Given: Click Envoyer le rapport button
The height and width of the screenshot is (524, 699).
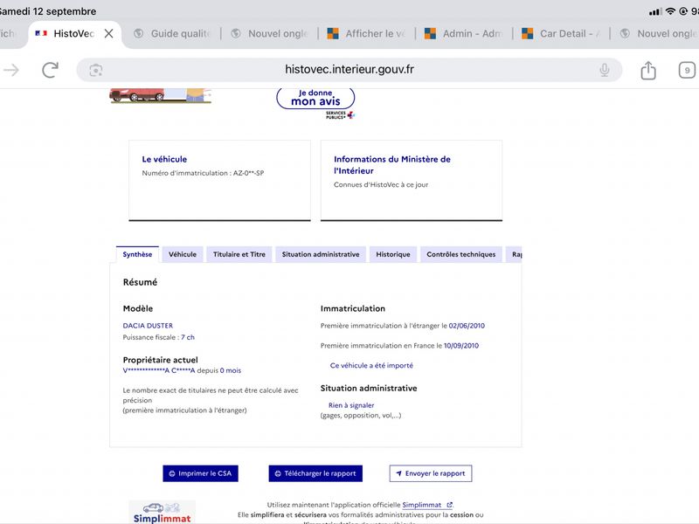Looking at the screenshot, I should [431, 473].
